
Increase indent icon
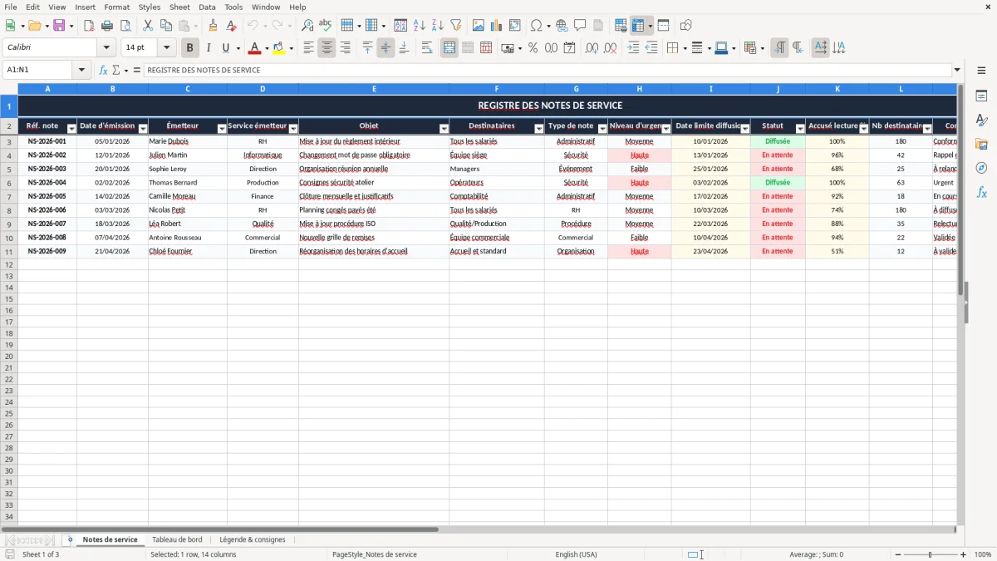[x=633, y=48]
